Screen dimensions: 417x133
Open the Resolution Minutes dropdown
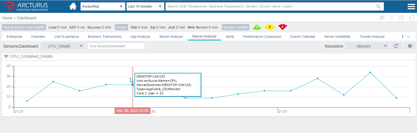point(367,46)
